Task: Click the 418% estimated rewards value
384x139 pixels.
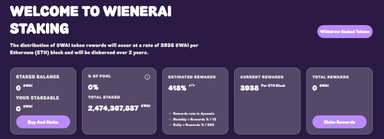Action: click(x=177, y=88)
